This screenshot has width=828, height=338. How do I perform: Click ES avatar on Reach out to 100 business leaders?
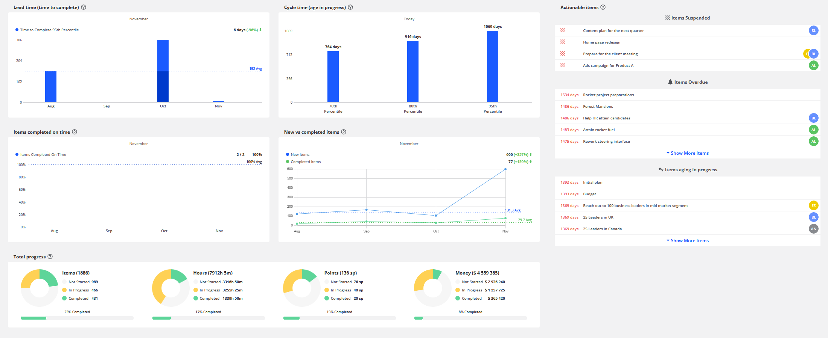pos(813,205)
